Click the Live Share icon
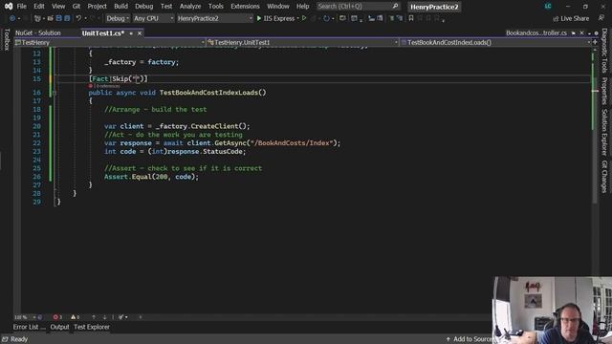The image size is (612, 344). (x=556, y=19)
